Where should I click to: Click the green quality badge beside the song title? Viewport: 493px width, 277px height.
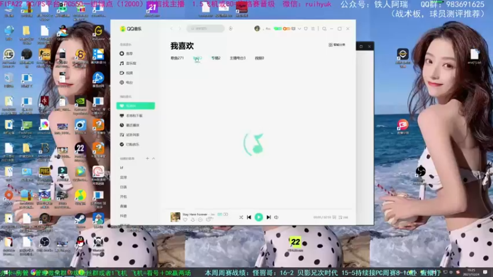click(220, 214)
